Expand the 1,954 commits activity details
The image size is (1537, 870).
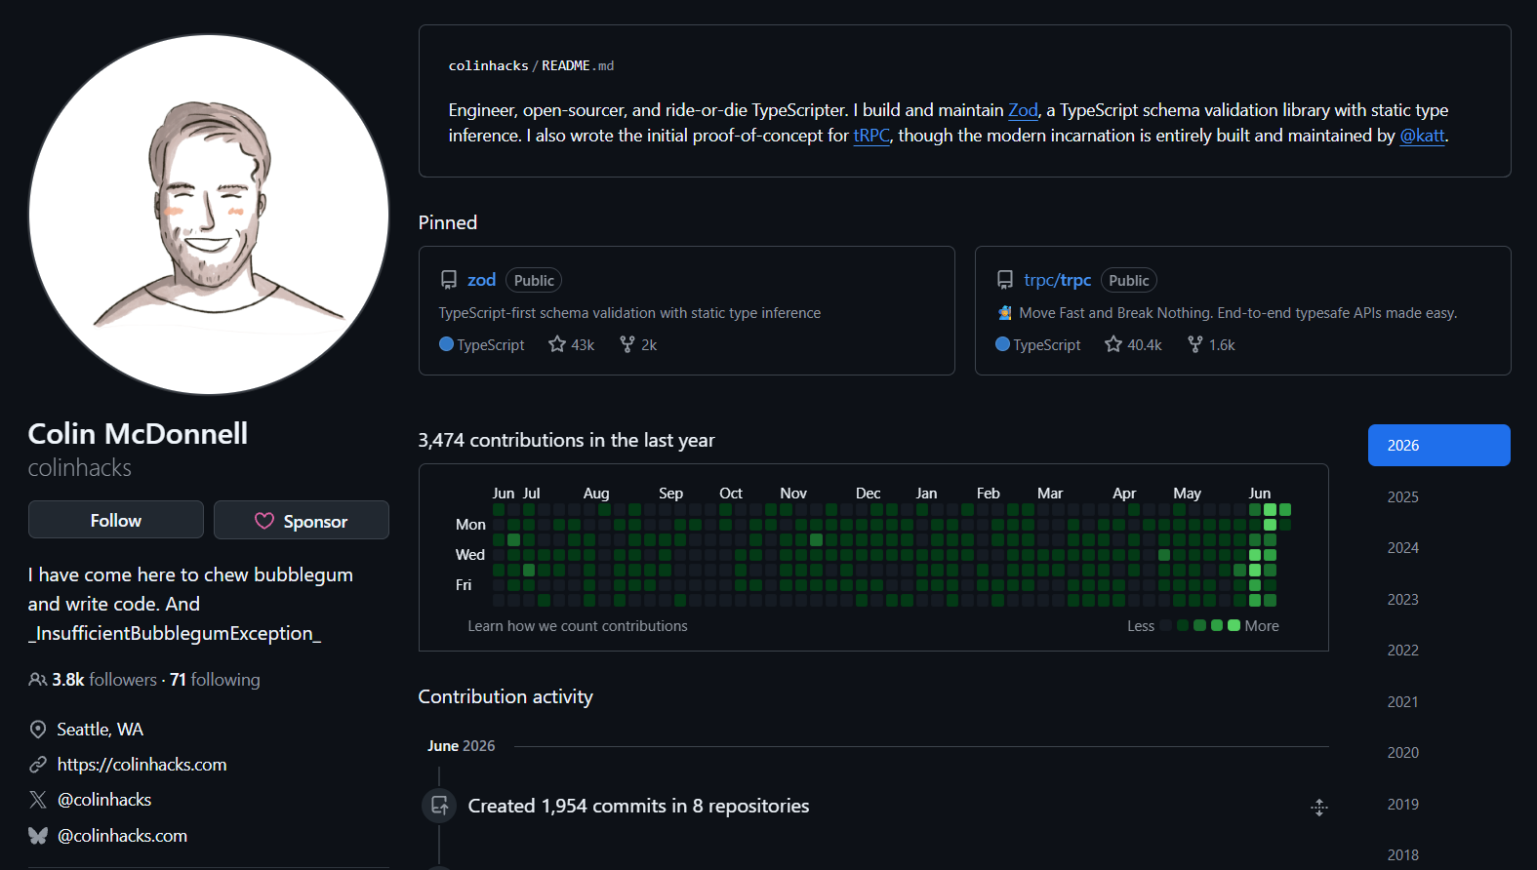(1319, 808)
